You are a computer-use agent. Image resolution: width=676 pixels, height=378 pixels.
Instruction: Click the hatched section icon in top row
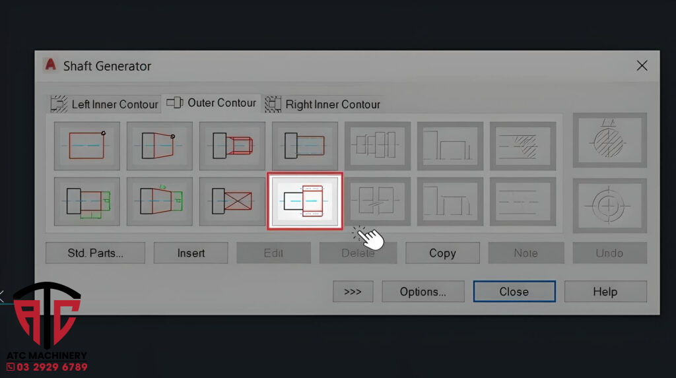[522, 146]
